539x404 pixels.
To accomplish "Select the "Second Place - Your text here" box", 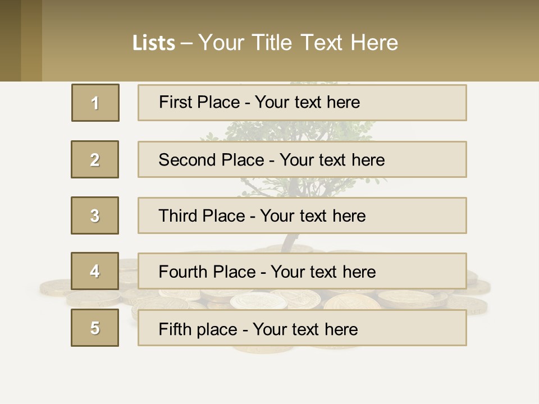I will coord(302,159).
